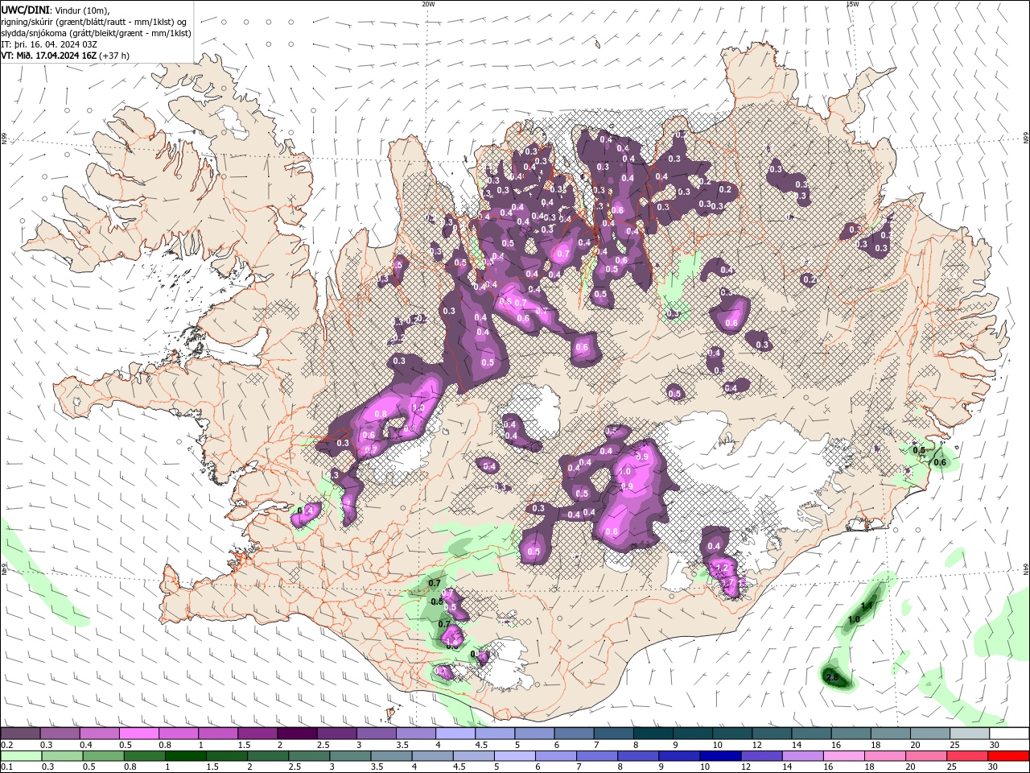Click rain scale swatch between 18 and 20
Screen dimensions: 1030x773
(885, 756)
